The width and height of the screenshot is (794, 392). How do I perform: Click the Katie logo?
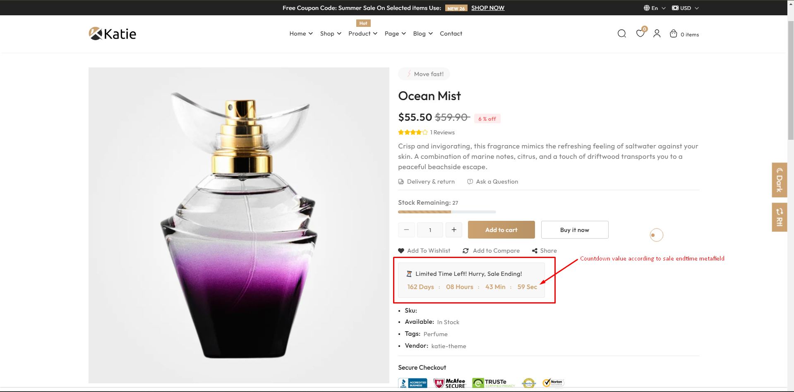tap(112, 33)
